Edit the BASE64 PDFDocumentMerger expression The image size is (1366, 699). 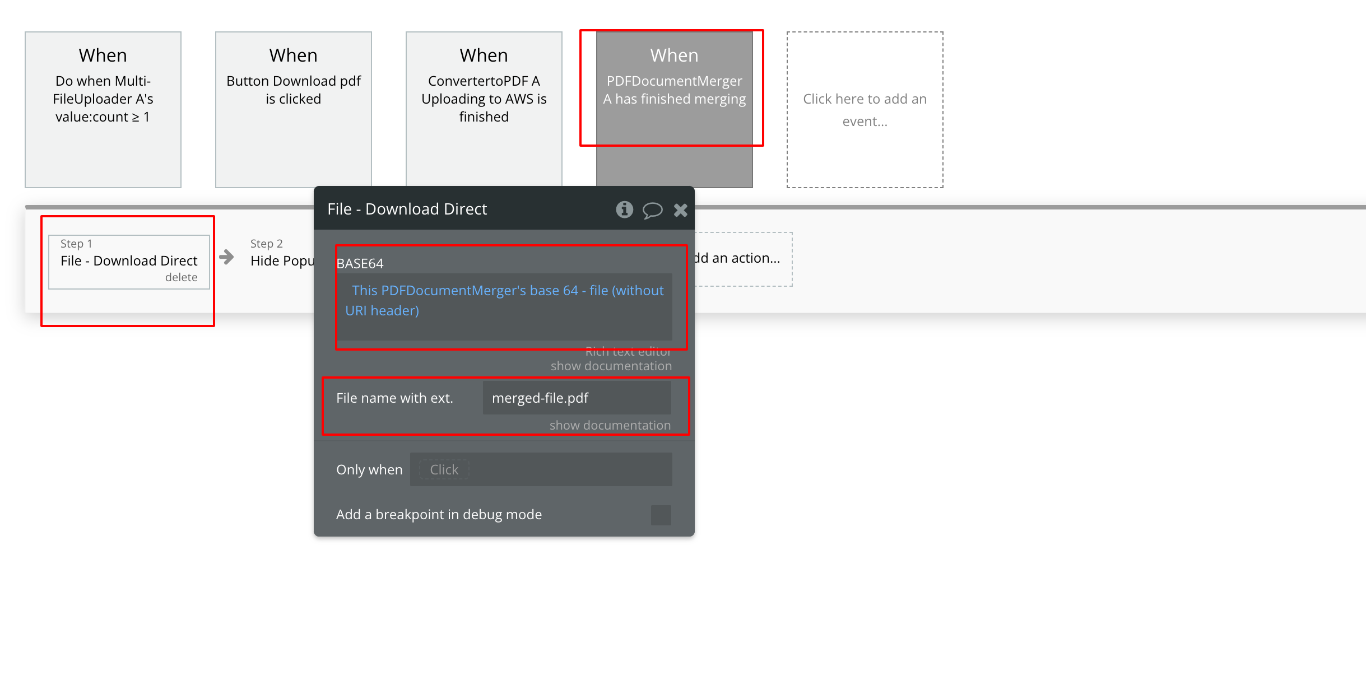504,306
